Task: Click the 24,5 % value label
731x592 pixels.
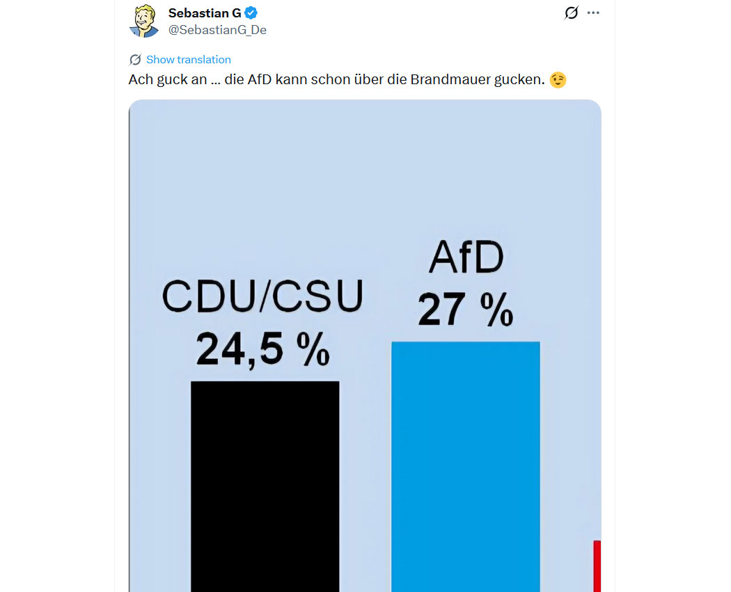Action: [x=262, y=349]
